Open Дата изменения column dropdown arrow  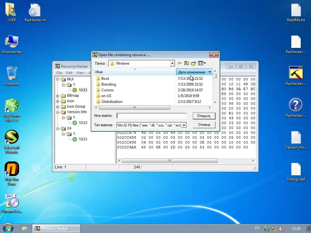pos(210,72)
